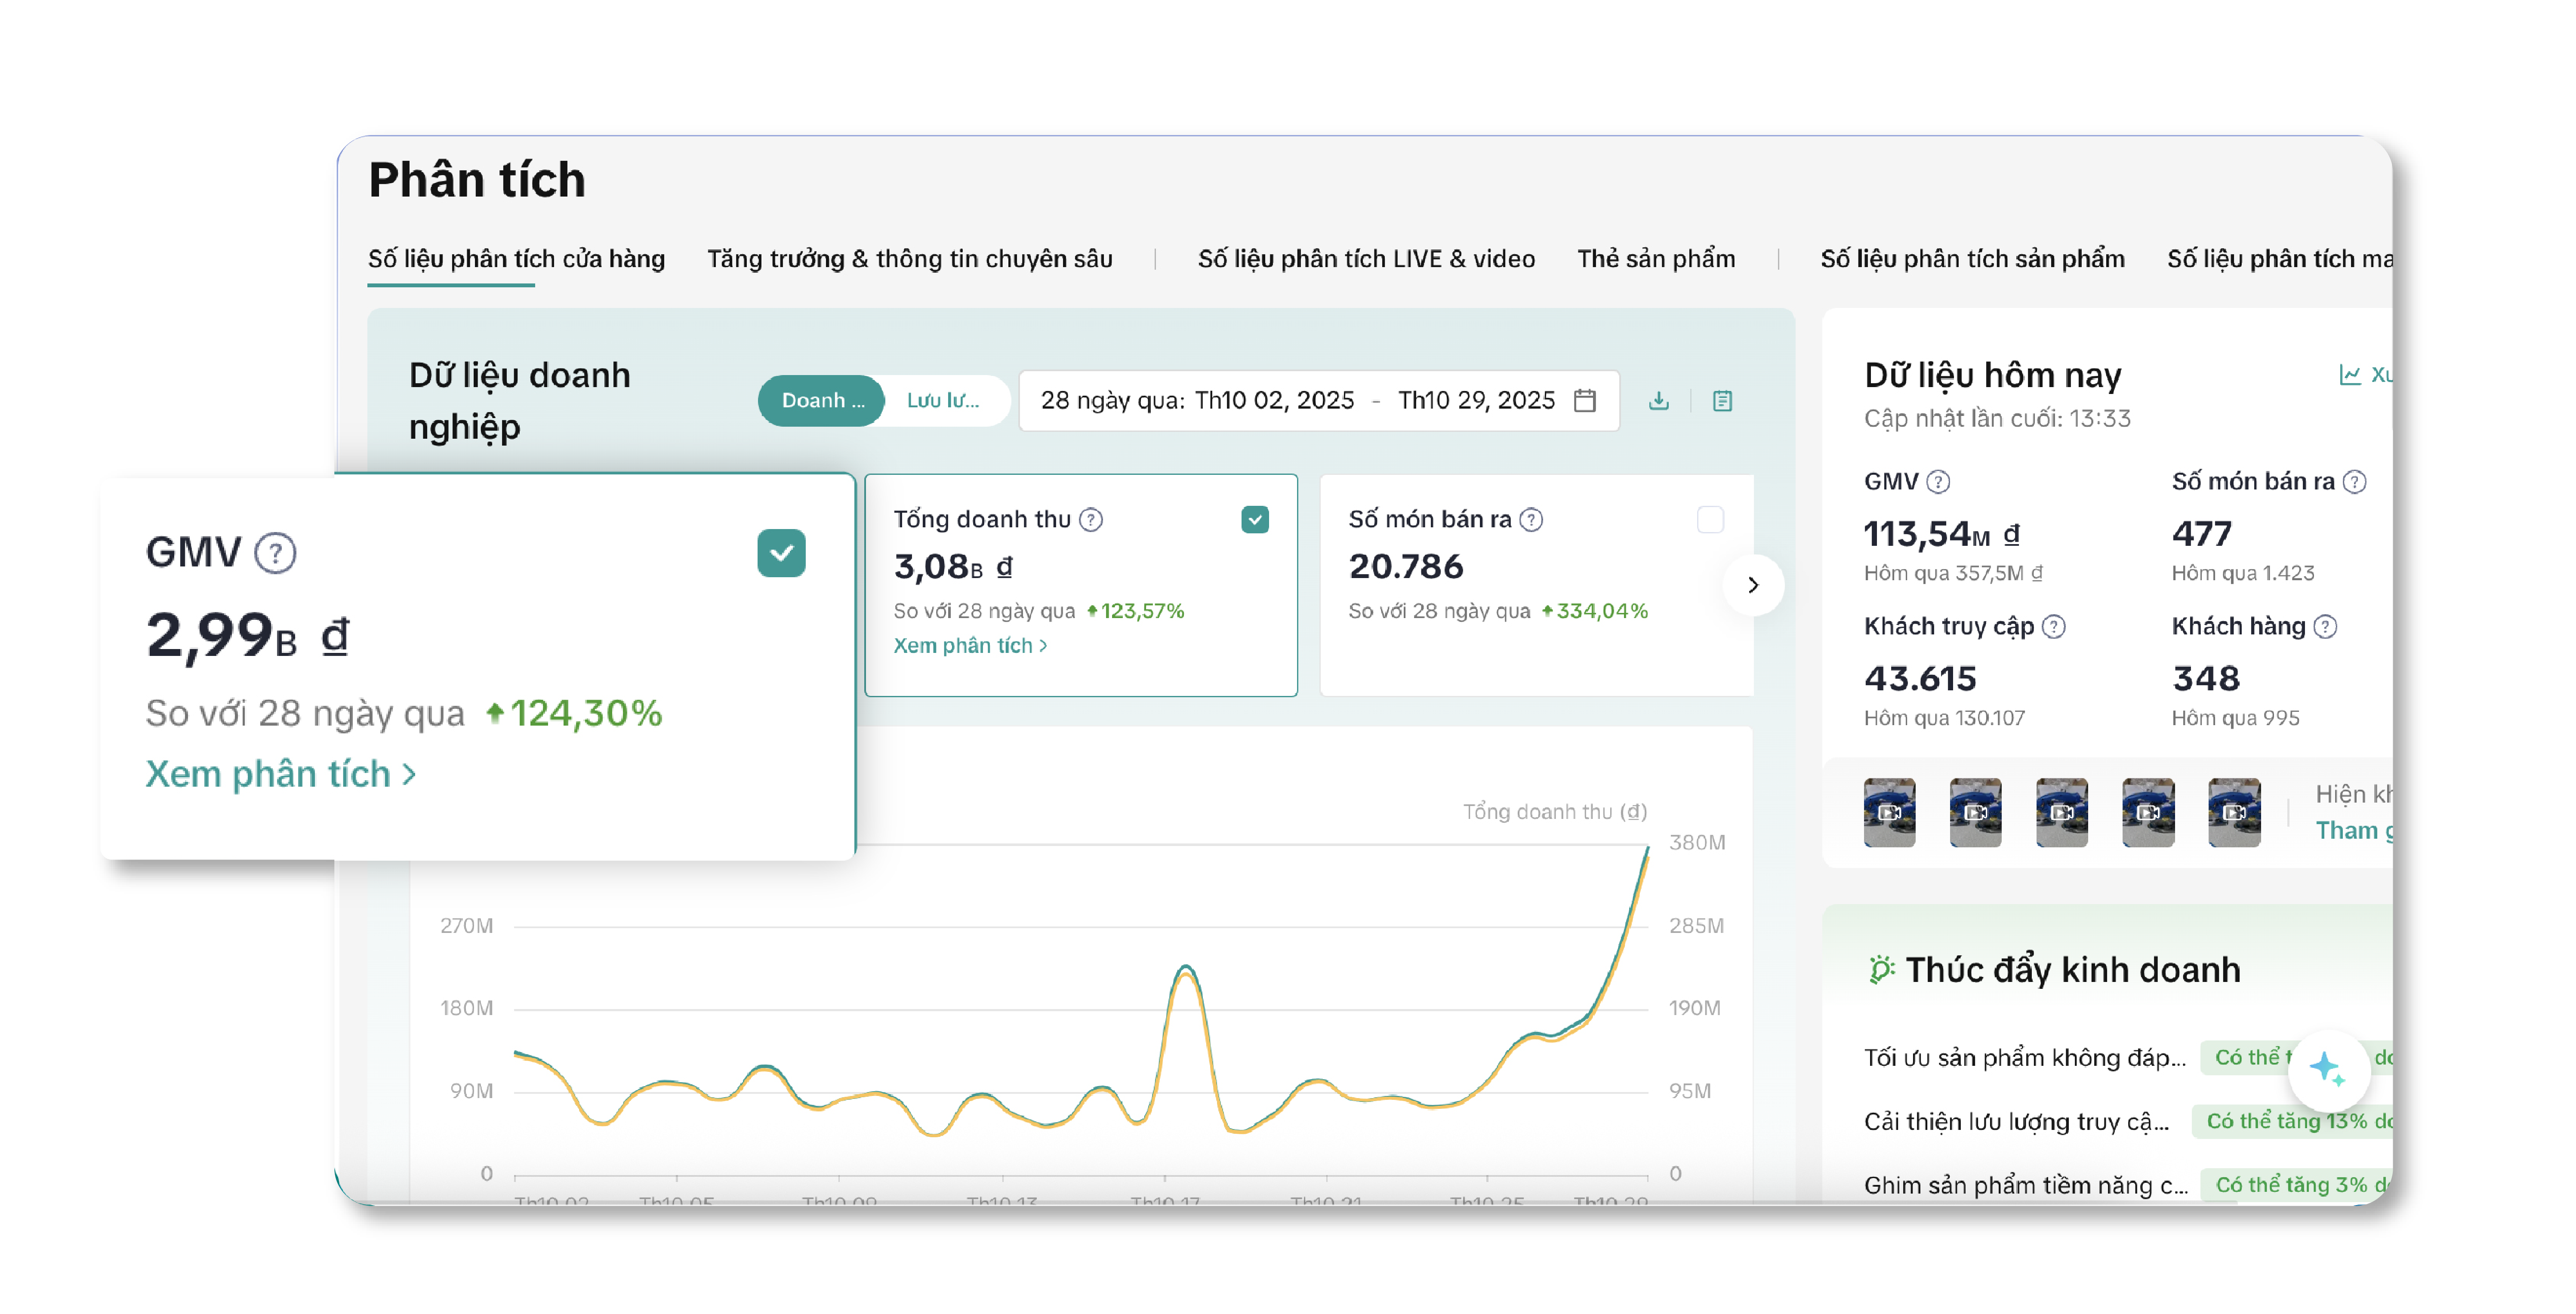
Task: Show next metric cards with the arrow
Action: click(x=1753, y=585)
